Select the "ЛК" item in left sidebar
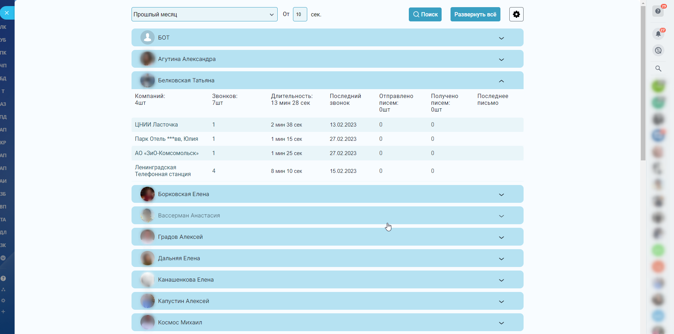 tap(4, 27)
